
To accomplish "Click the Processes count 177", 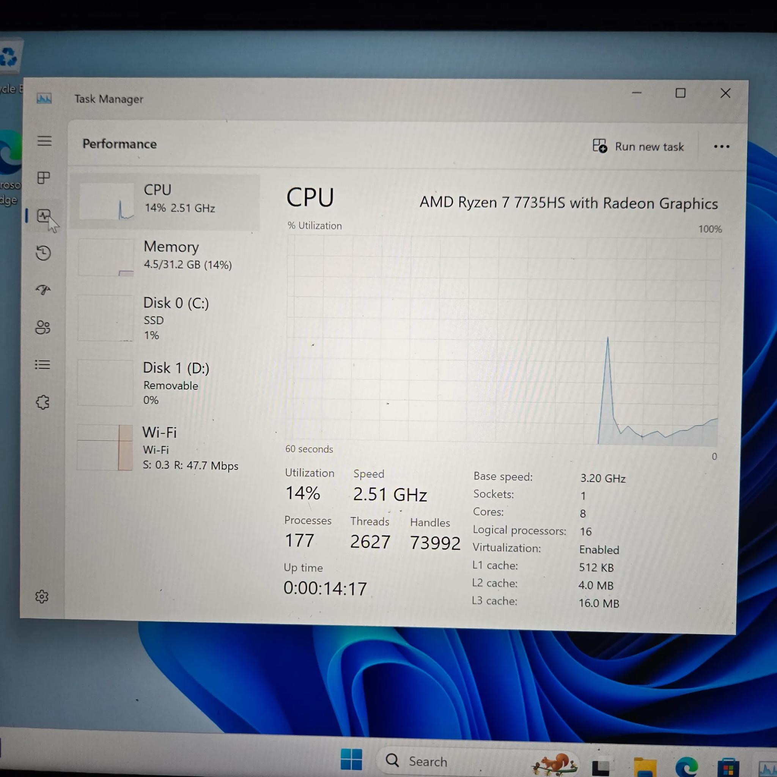I will (x=299, y=540).
